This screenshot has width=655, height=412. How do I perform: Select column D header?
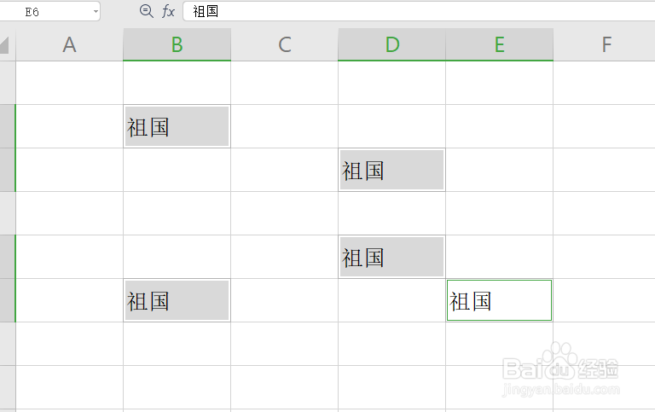(x=391, y=44)
